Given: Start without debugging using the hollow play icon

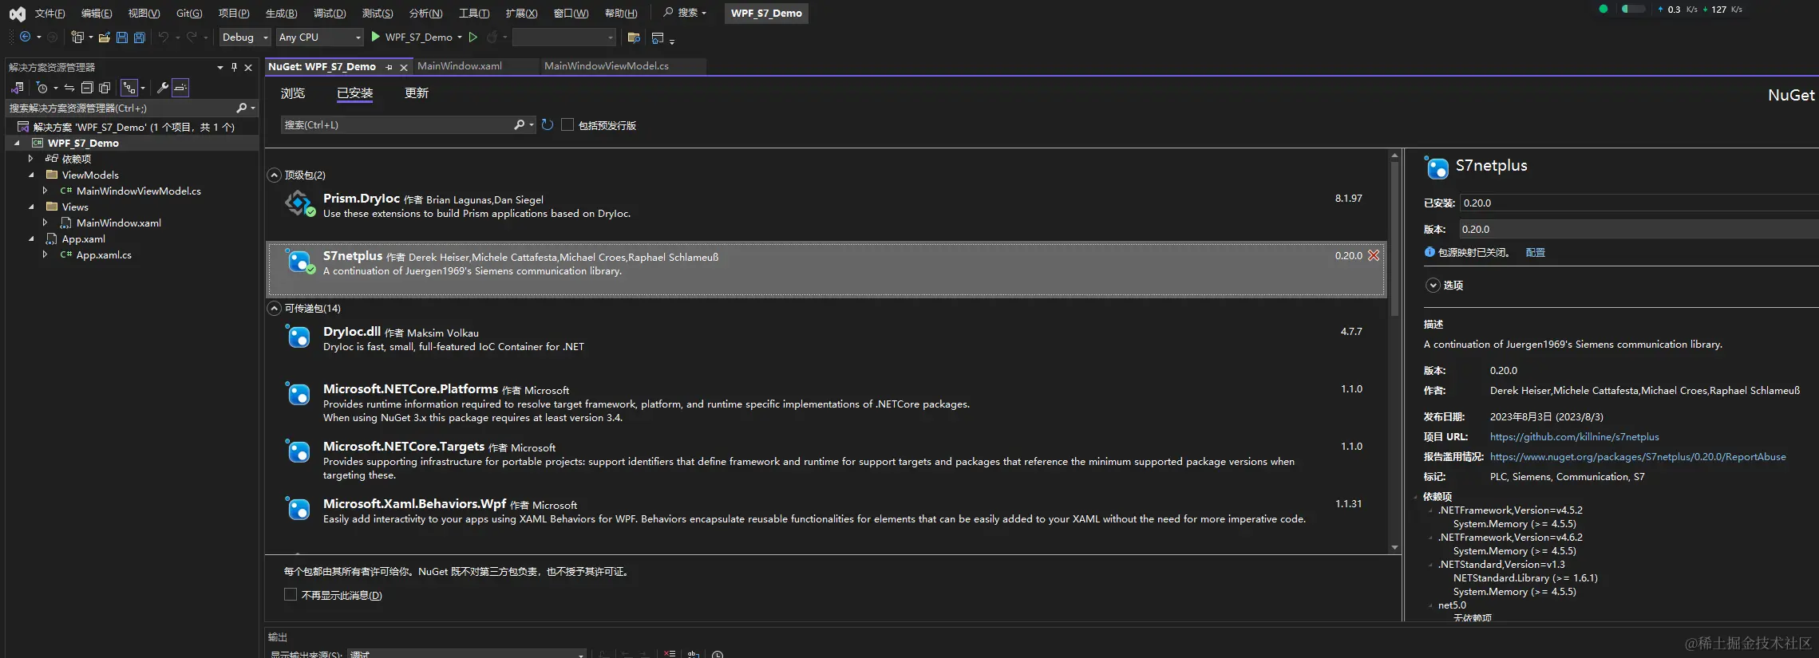Looking at the screenshot, I should coord(473,37).
